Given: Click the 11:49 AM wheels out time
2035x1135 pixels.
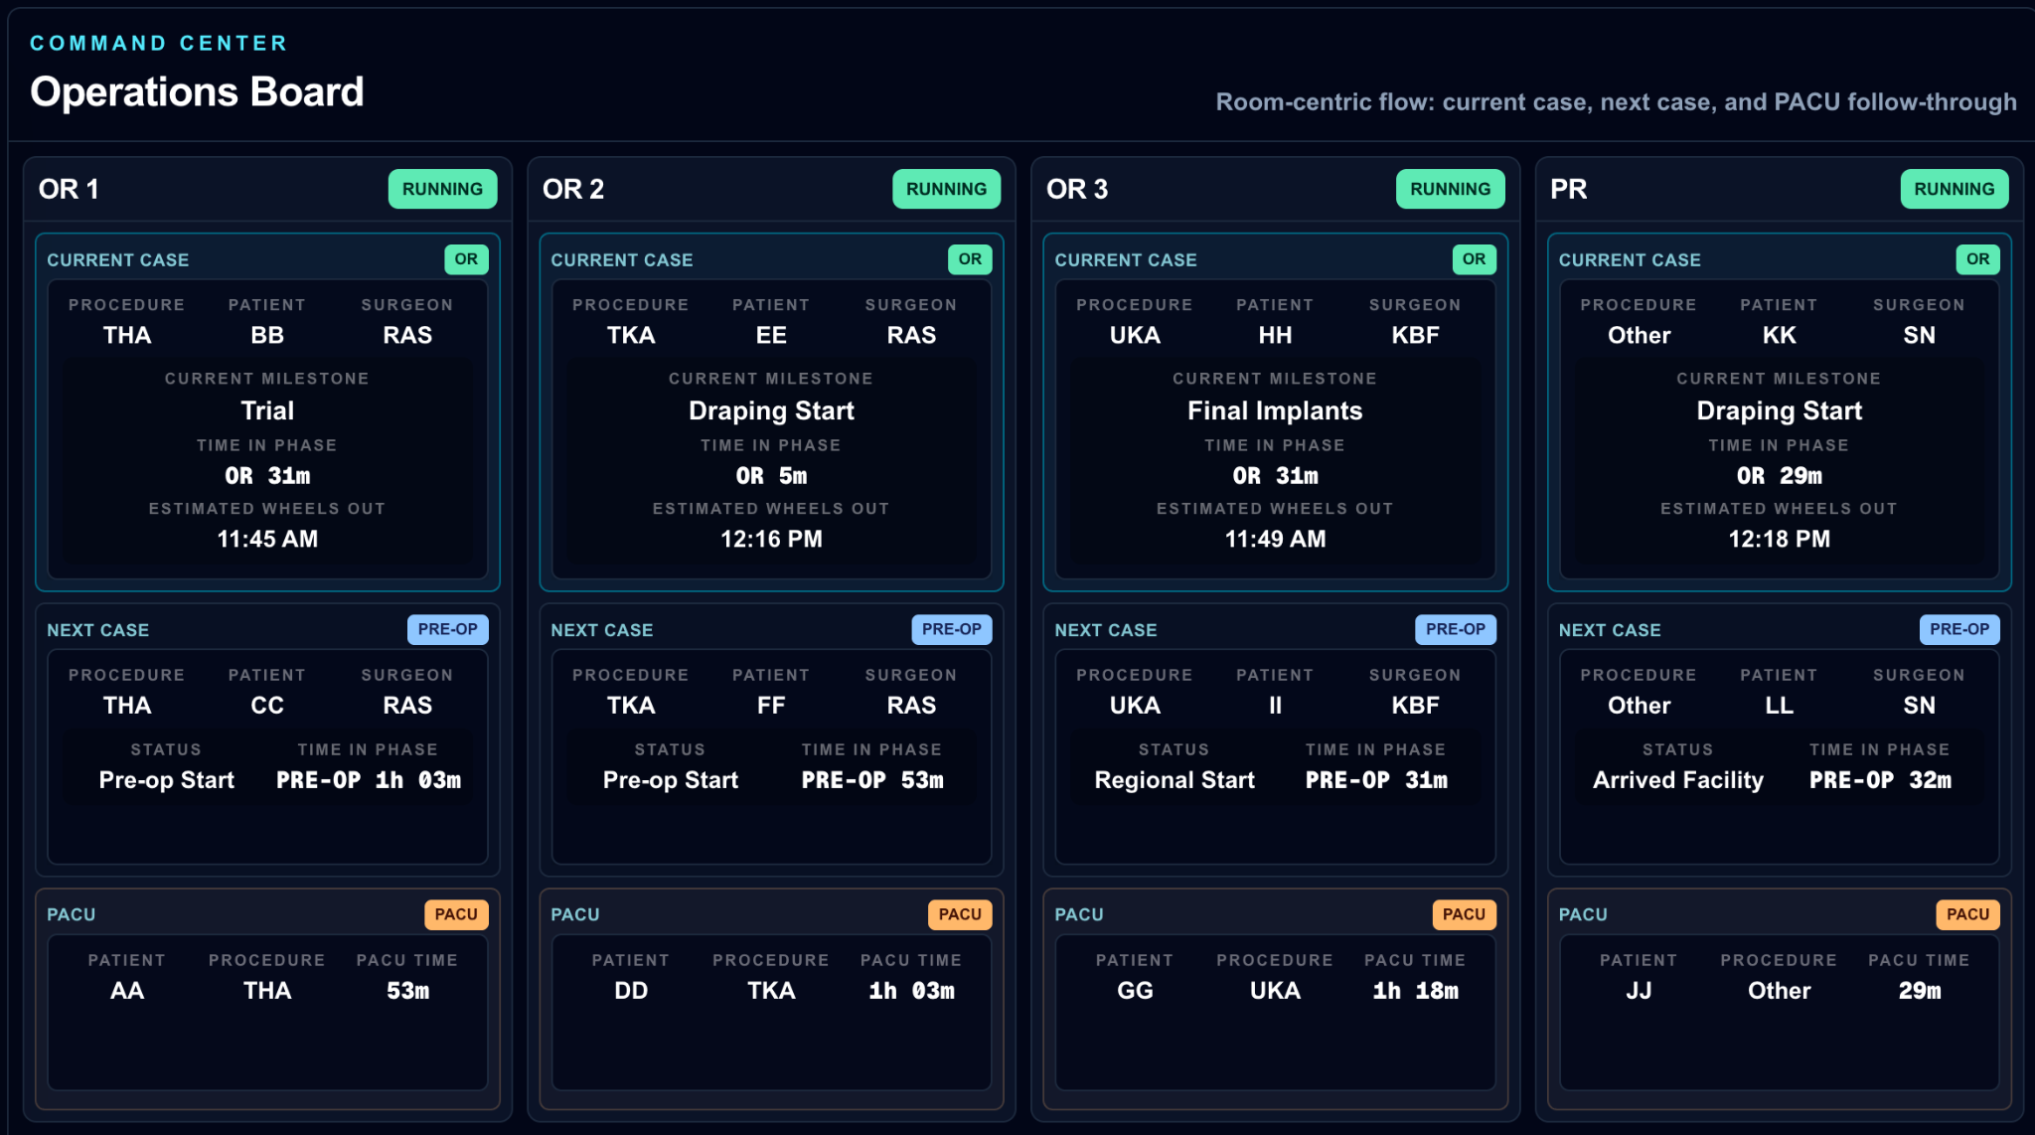Looking at the screenshot, I should [x=1275, y=539].
